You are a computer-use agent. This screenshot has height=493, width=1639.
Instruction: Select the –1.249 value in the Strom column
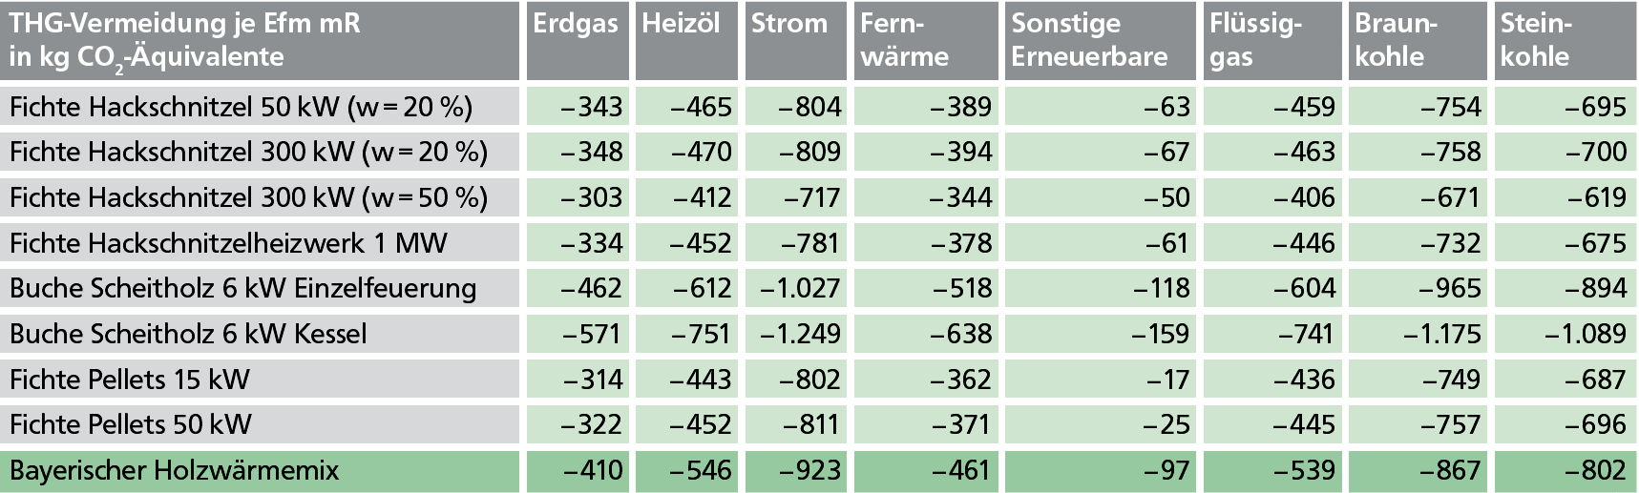[801, 334]
